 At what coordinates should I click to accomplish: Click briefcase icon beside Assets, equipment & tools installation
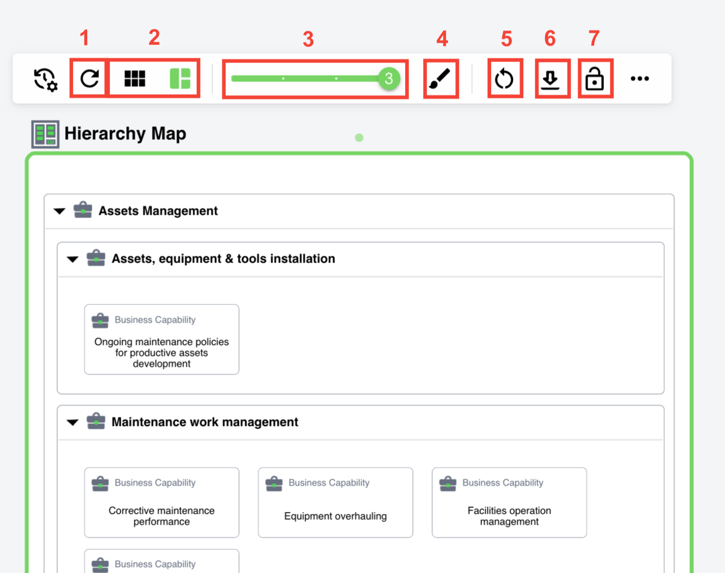pos(96,258)
